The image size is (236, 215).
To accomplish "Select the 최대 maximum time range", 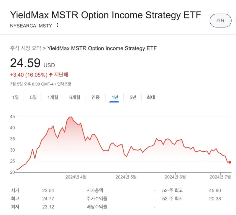I will pyautogui.click(x=151, y=97).
